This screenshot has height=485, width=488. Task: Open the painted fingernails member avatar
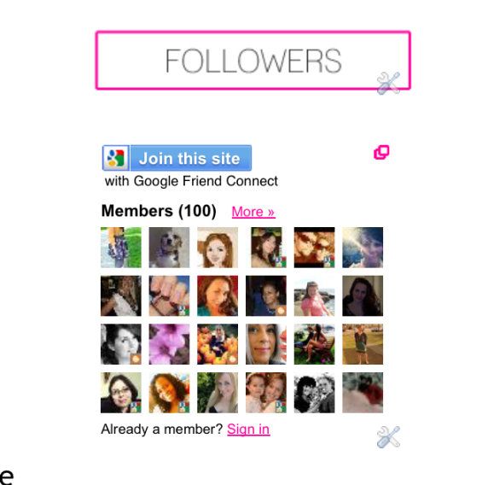pyautogui.click(x=169, y=295)
